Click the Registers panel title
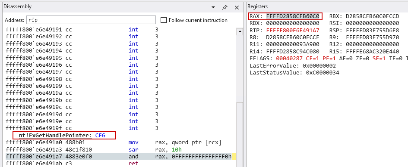The image size is (408, 167). 257,7
